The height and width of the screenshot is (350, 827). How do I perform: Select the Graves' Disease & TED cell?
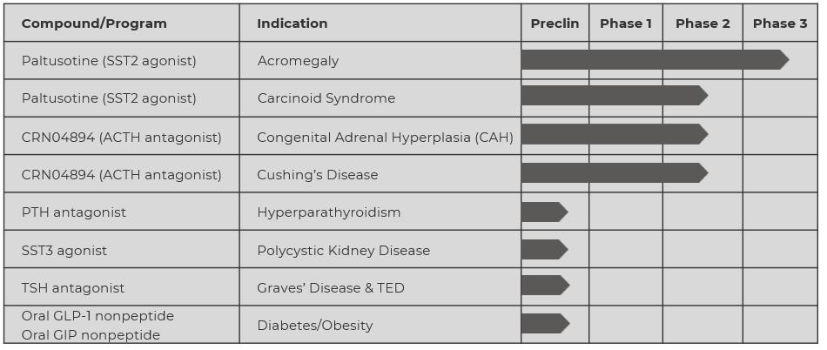(330, 288)
